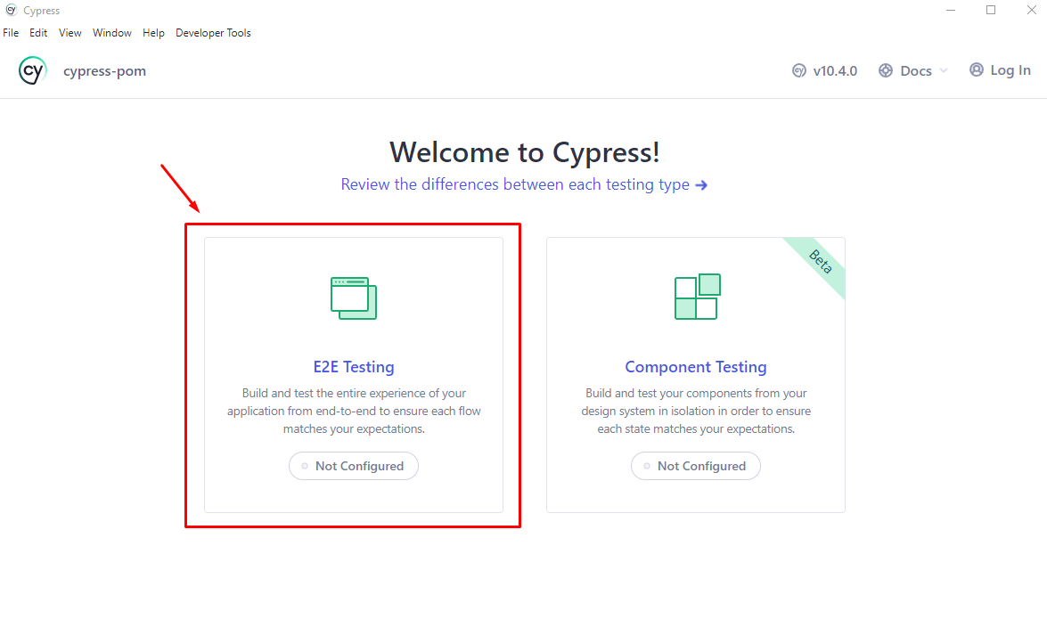
Task: Toggle Not Configured status on E2E Testing
Action: 353,465
